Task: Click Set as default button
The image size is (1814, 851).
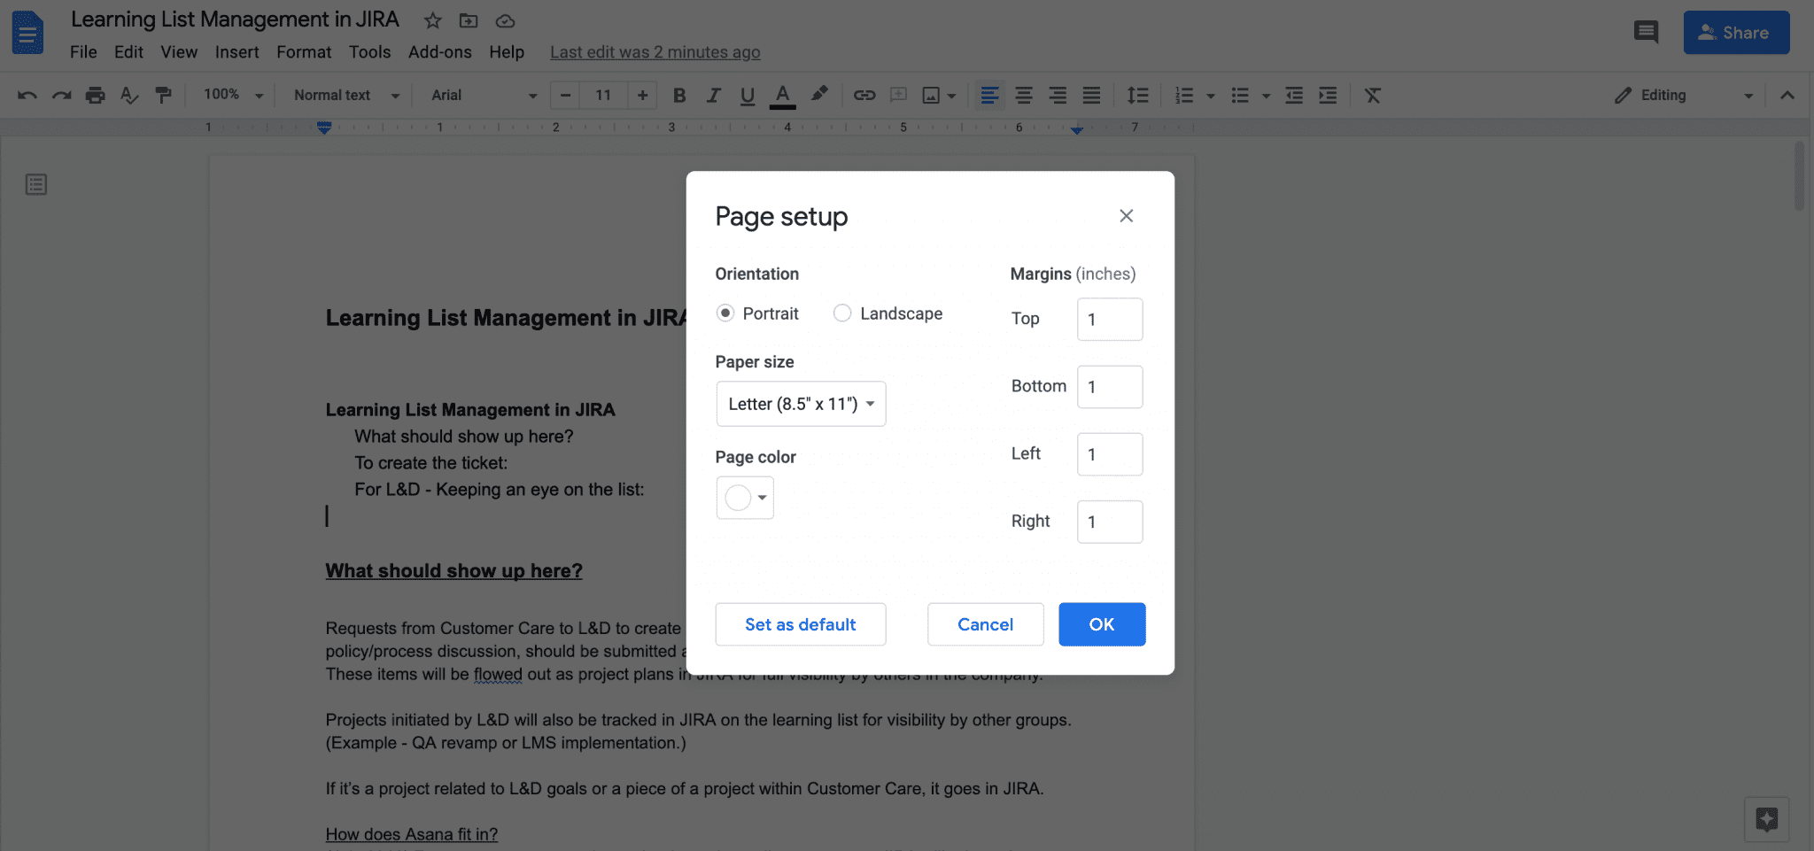Action: (800, 624)
